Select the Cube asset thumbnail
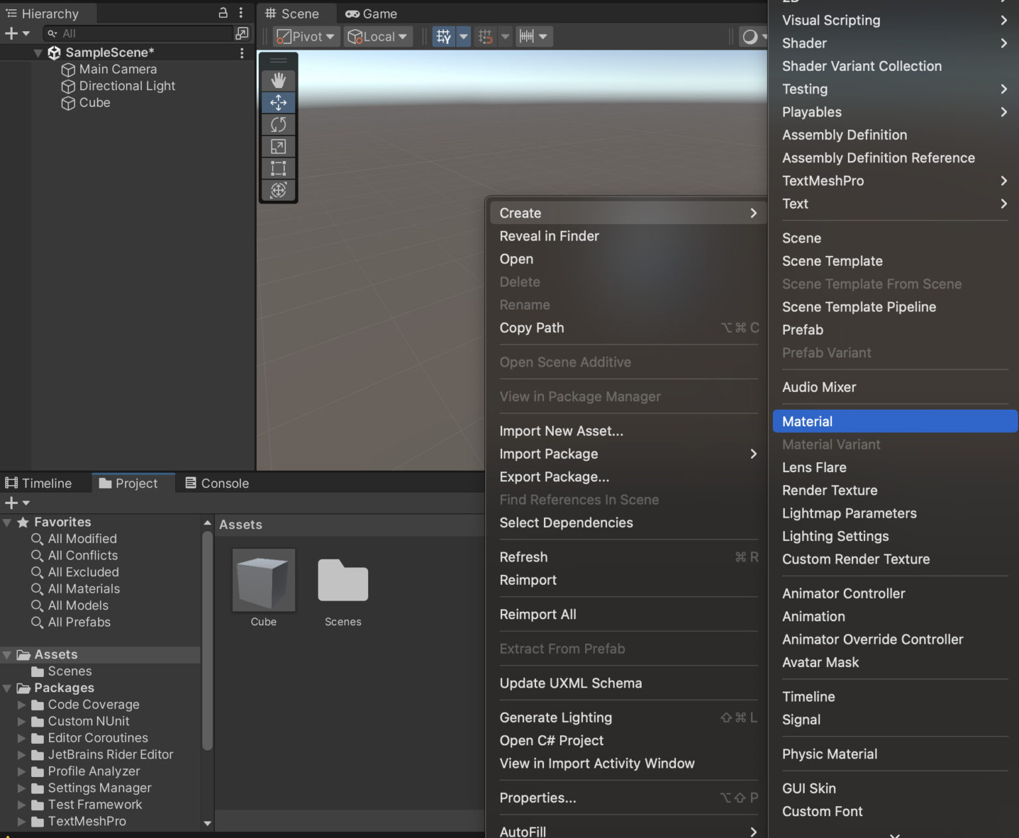This screenshot has height=838, width=1019. coord(263,580)
